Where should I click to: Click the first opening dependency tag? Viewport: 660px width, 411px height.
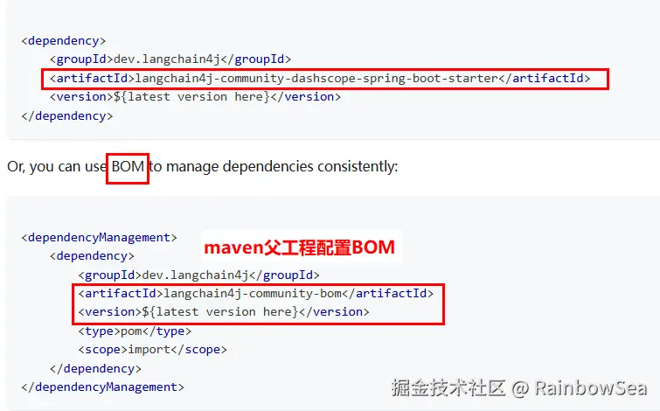(x=64, y=41)
